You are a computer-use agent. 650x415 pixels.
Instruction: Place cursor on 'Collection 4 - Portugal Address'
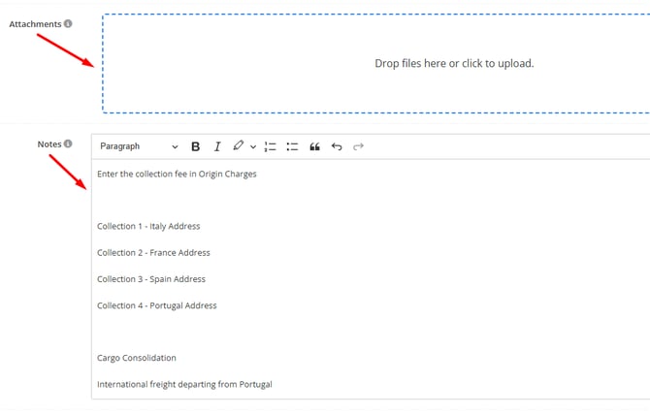(x=156, y=305)
